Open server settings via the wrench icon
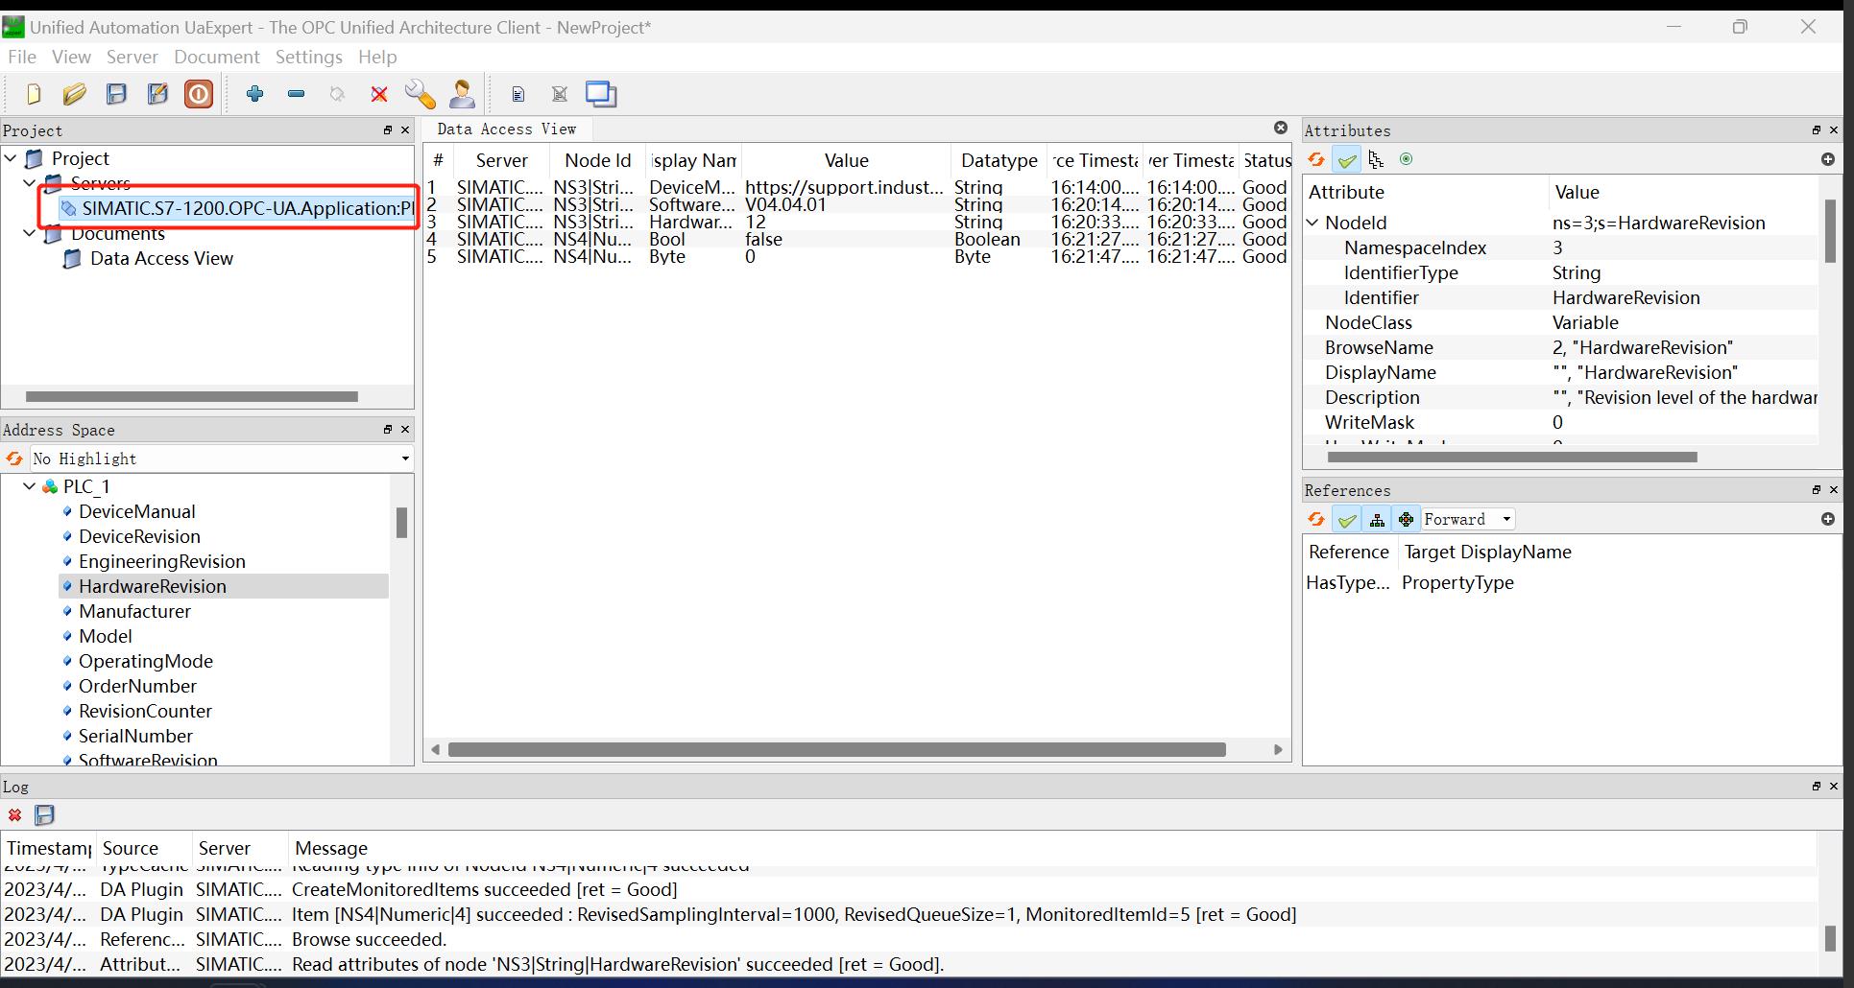The width and height of the screenshot is (1854, 988). tap(420, 94)
